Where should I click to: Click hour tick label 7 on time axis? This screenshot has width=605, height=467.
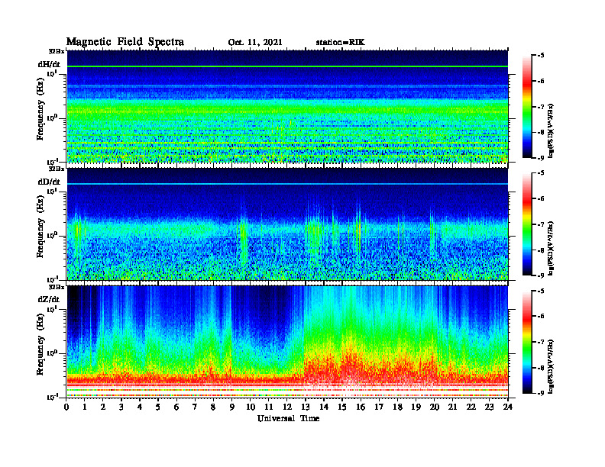tap(195, 407)
